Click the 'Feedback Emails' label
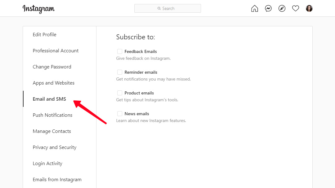Screen dimensions: 335x188 pos(141,51)
